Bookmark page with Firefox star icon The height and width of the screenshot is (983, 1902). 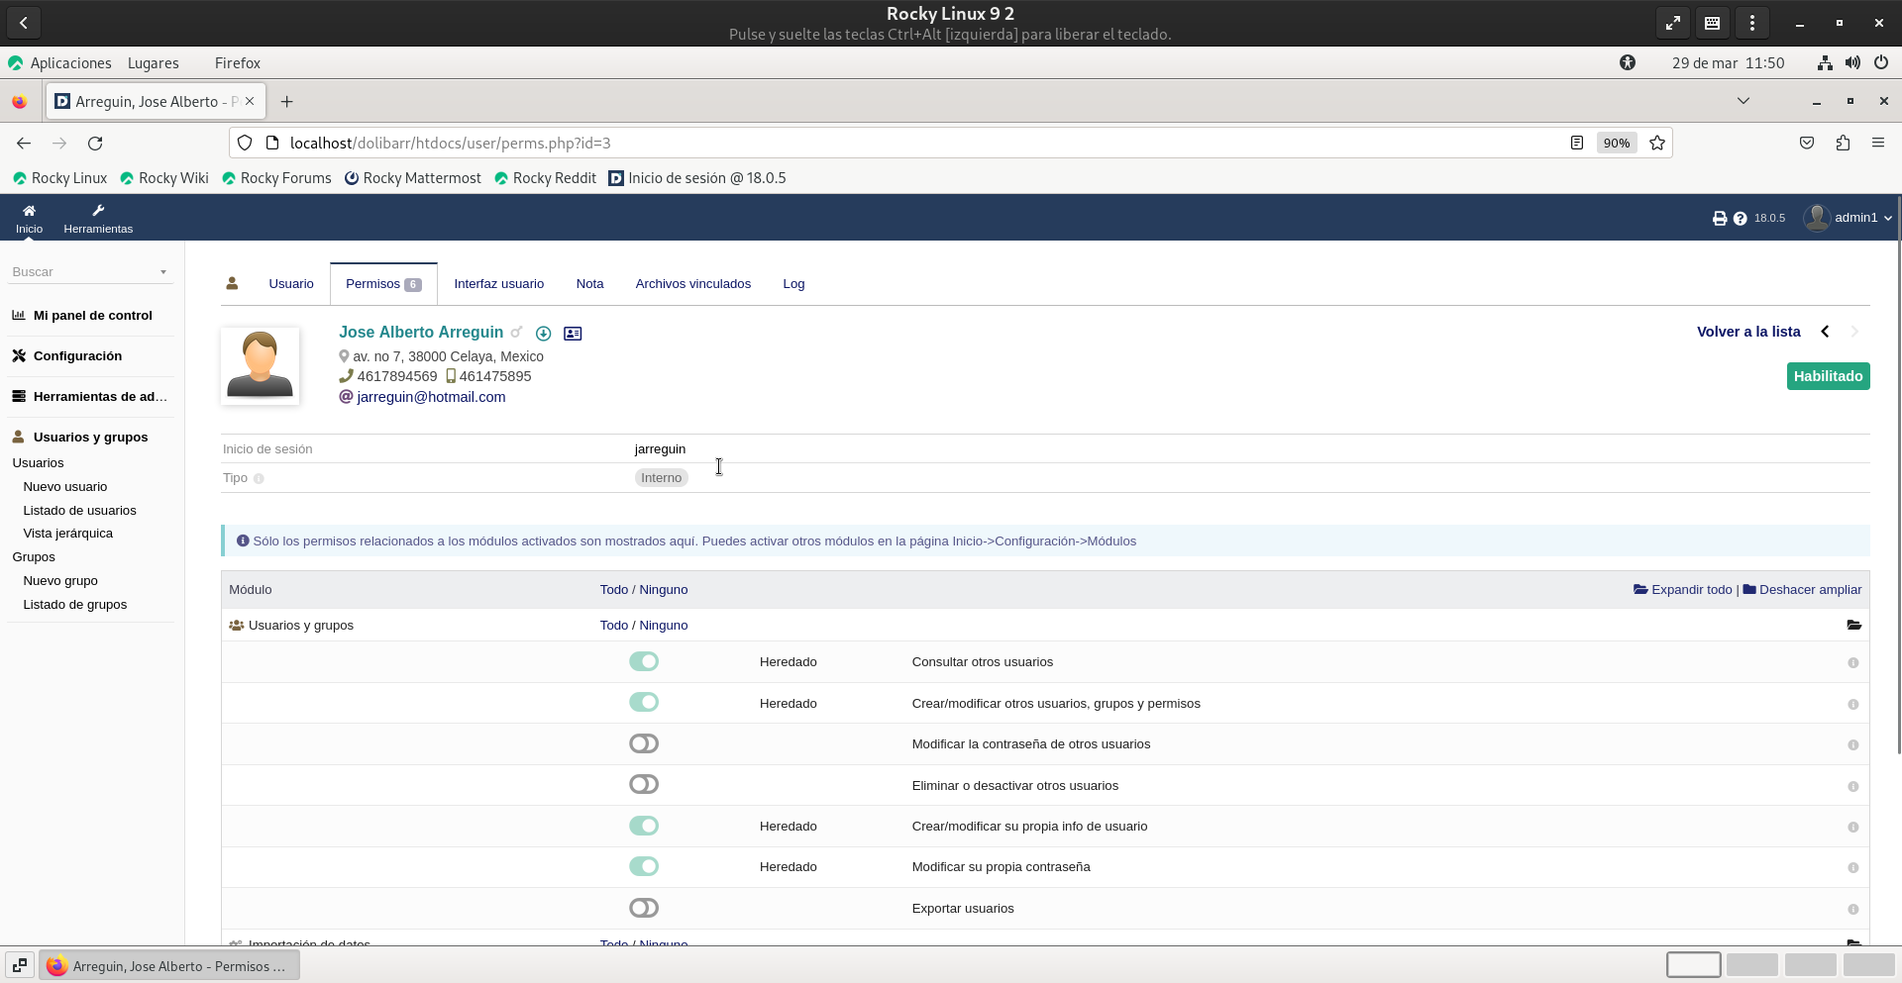tap(1657, 143)
